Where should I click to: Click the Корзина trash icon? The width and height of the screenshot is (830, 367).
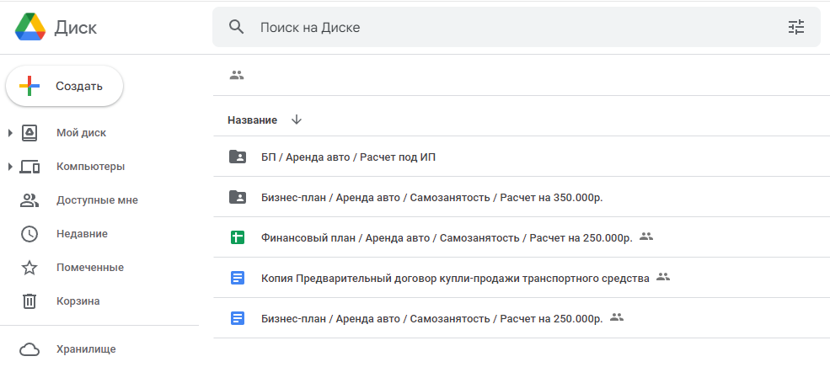(x=29, y=301)
